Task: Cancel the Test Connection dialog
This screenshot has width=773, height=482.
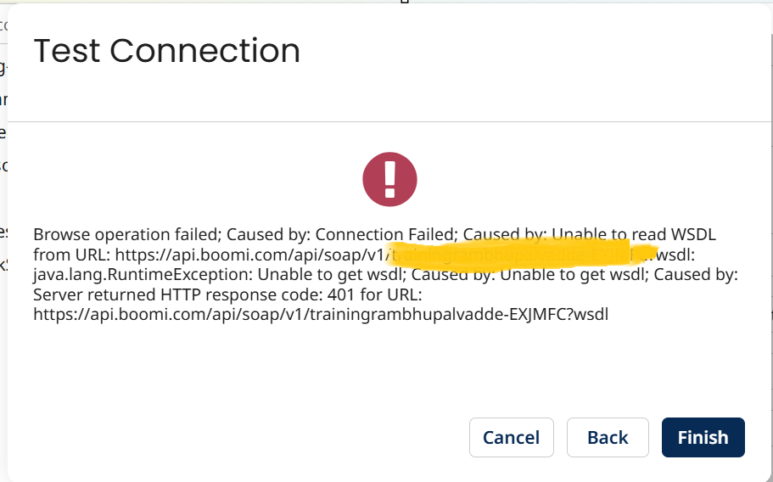Action: click(x=511, y=437)
